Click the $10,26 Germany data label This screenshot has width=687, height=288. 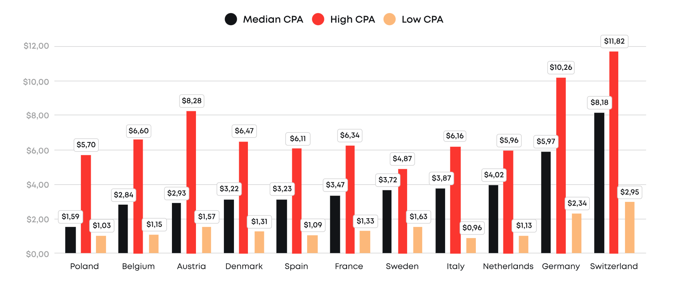pyautogui.click(x=561, y=67)
